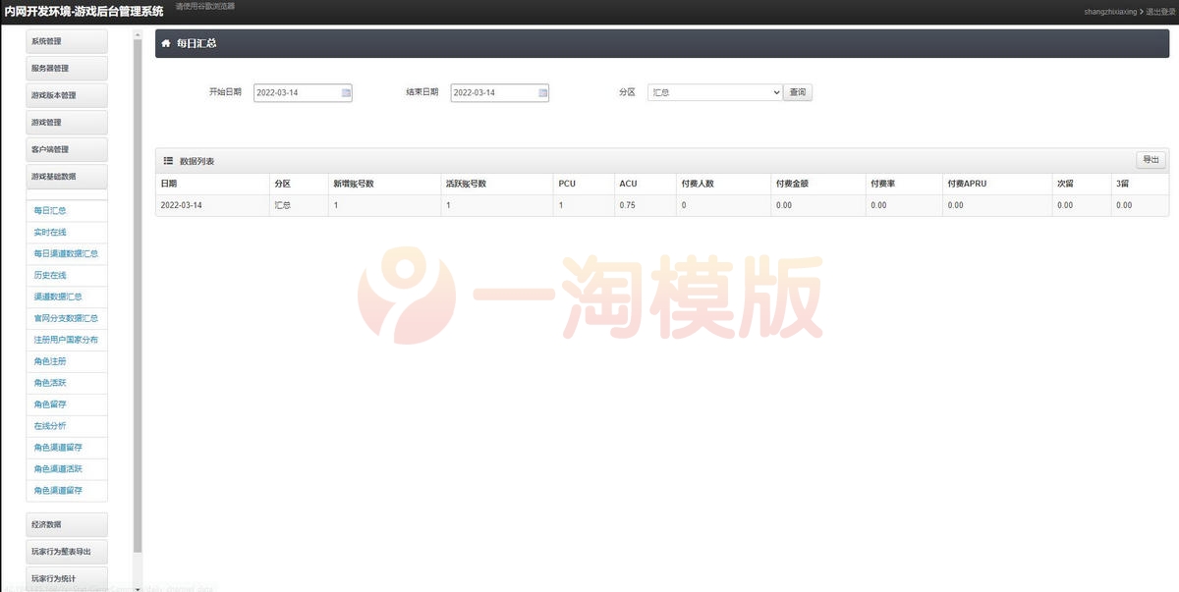Click inside the 开始日期 date input field
1179x592 pixels.
click(x=295, y=91)
